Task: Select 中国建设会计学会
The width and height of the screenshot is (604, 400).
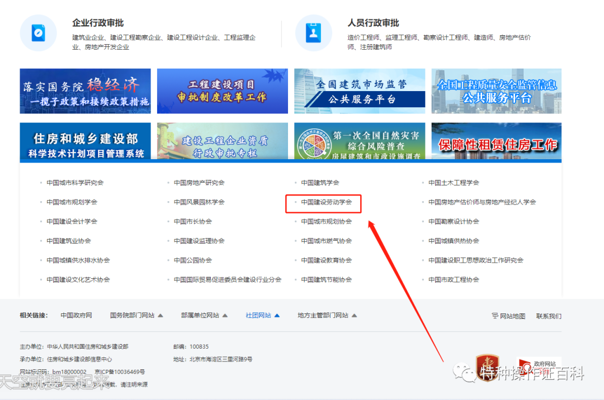Action: 72,222
